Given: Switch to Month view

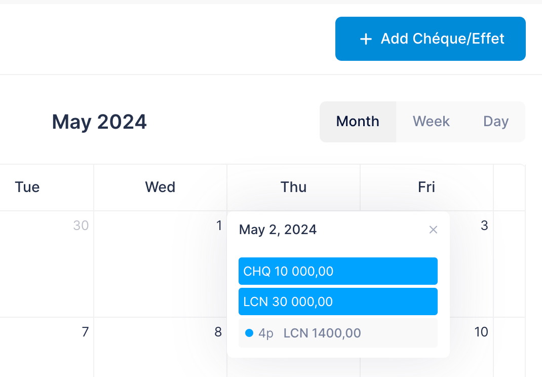Looking at the screenshot, I should coord(358,122).
